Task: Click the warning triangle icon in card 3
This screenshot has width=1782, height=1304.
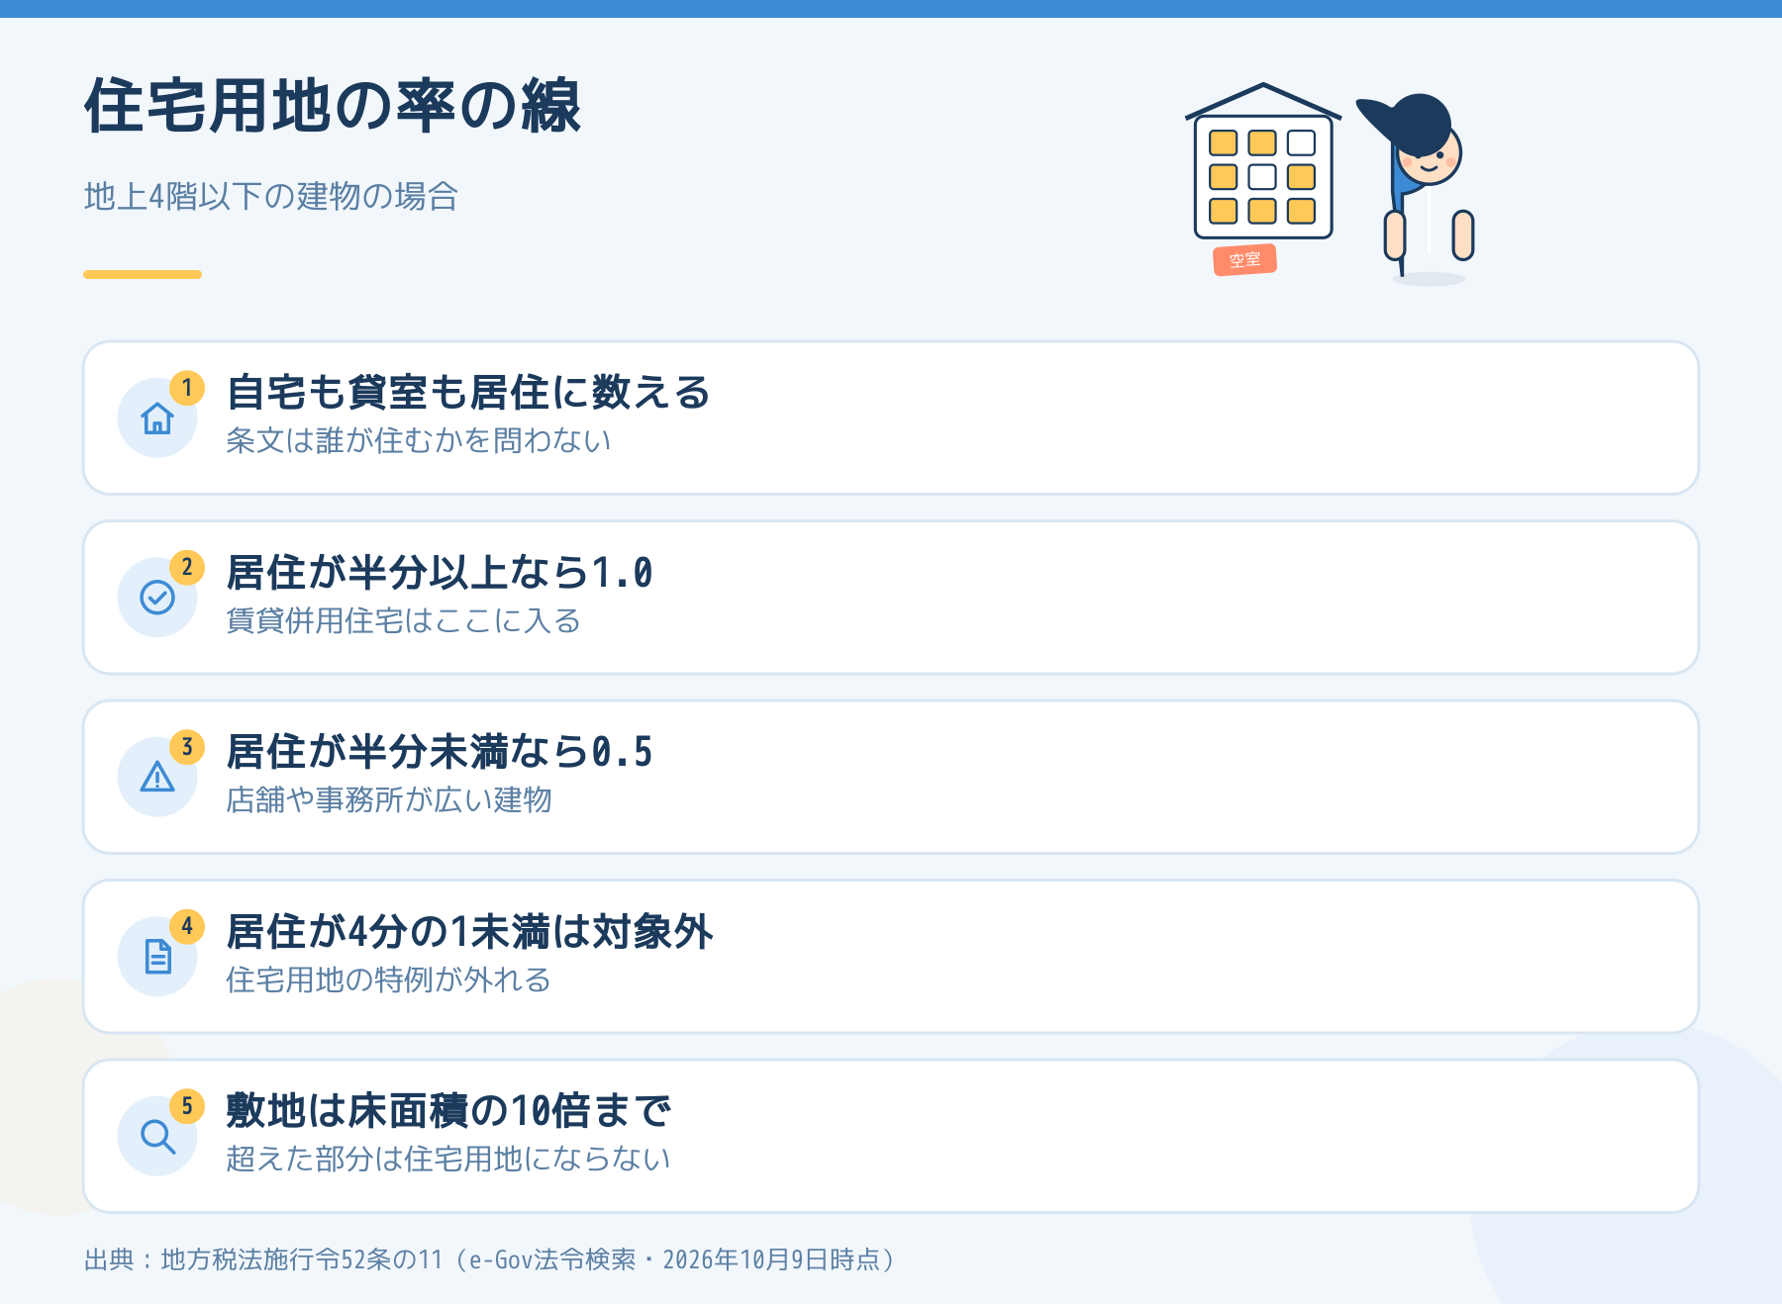Action: [x=157, y=777]
